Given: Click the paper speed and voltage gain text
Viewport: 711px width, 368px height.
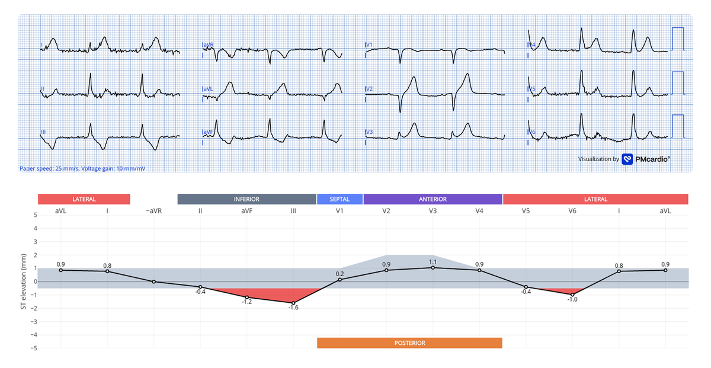Looking at the screenshot, I should (82, 168).
